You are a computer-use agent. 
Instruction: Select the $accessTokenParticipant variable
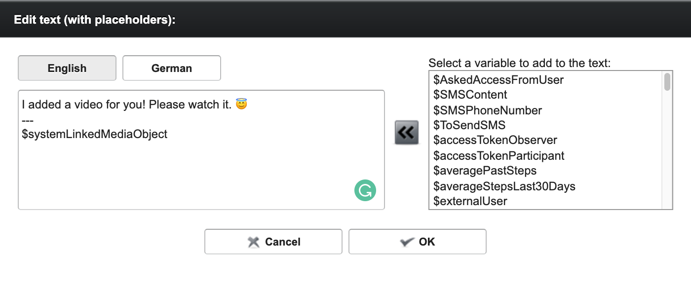point(499,156)
